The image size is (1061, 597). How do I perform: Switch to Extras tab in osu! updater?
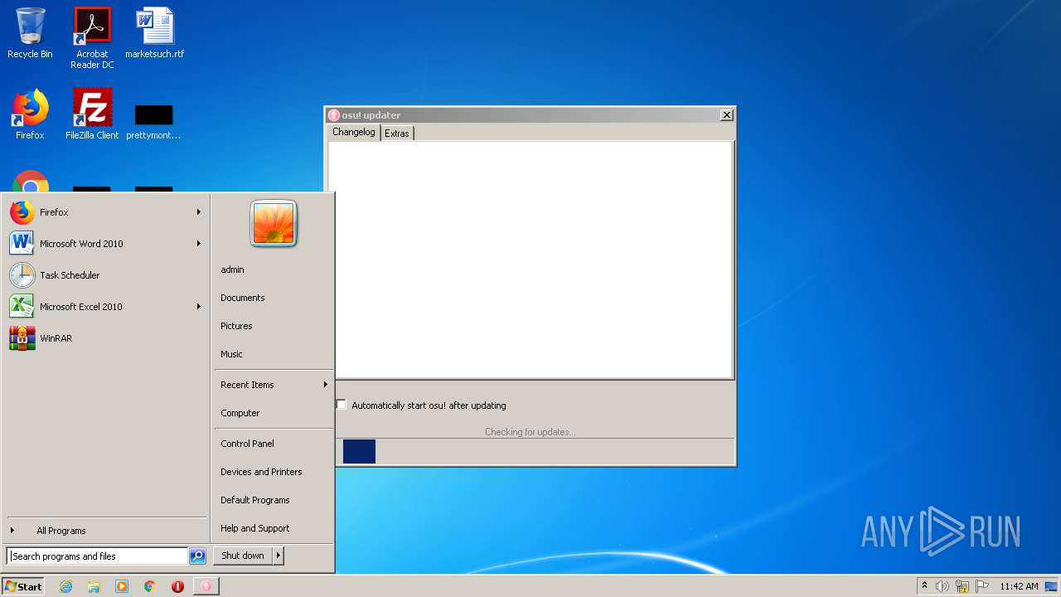pyautogui.click(x=396, y=133)
